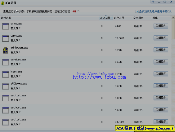Select the winlogon.exe name text

click(20, 48)
